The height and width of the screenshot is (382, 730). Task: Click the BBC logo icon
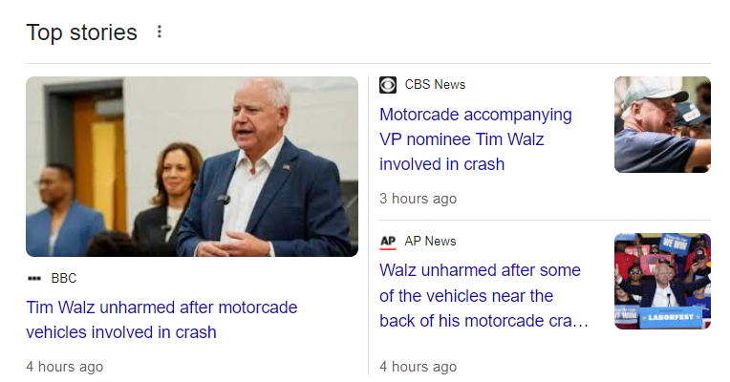34,278
